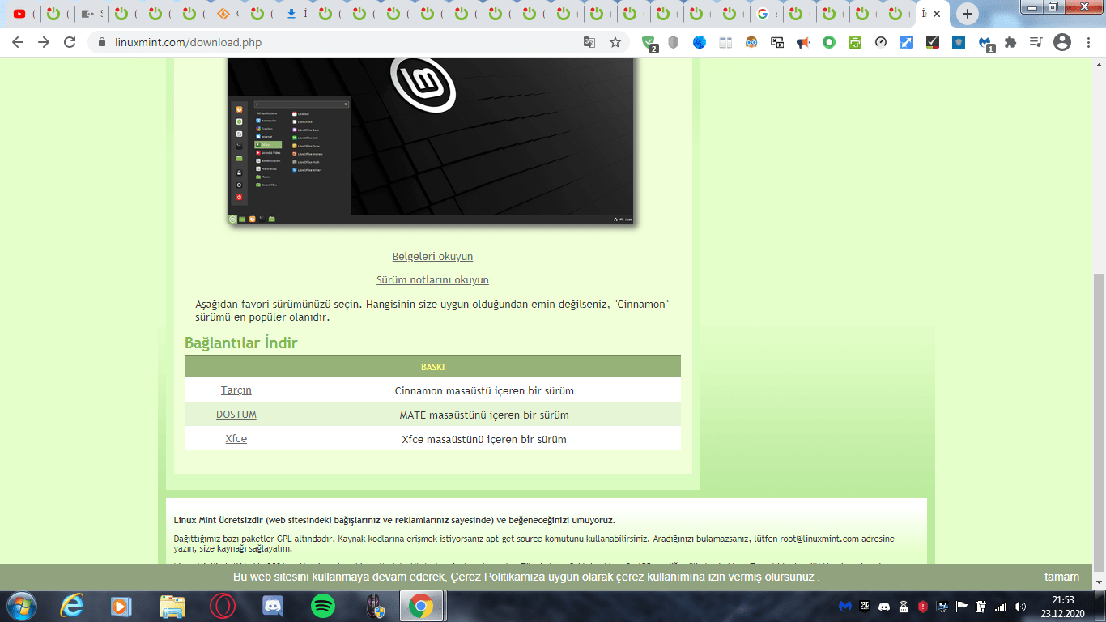Open the "DOSTUM" edition download link
Image resolution: width=1106 pixels, height=622 pixels.
coord(236,415)
